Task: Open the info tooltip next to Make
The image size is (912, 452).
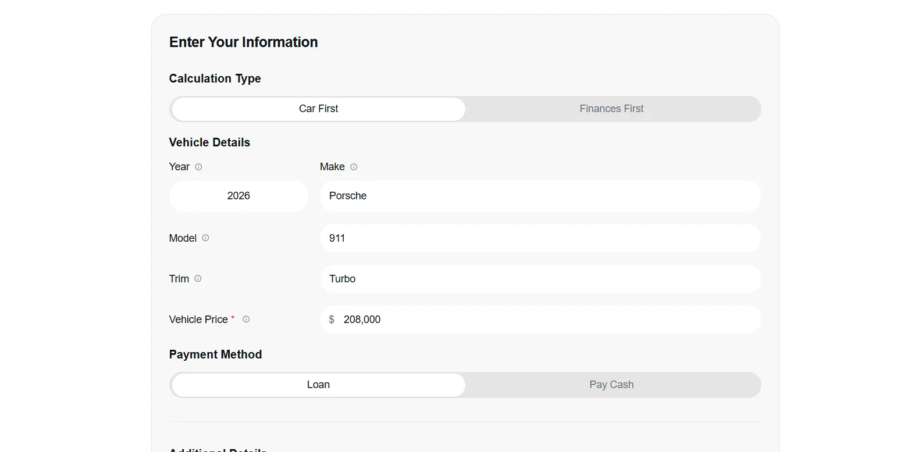Action: [x=354, y=167]
